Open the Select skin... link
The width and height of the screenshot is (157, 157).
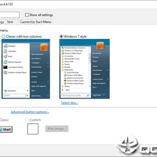coord(70,103)
